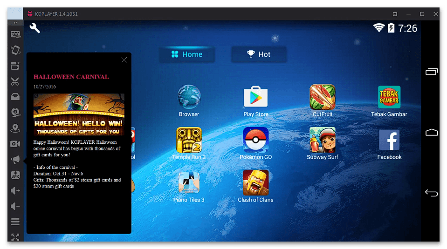Enter fullscreen using the expand arrows icon
447x249 pixels.
coord(15,237)
